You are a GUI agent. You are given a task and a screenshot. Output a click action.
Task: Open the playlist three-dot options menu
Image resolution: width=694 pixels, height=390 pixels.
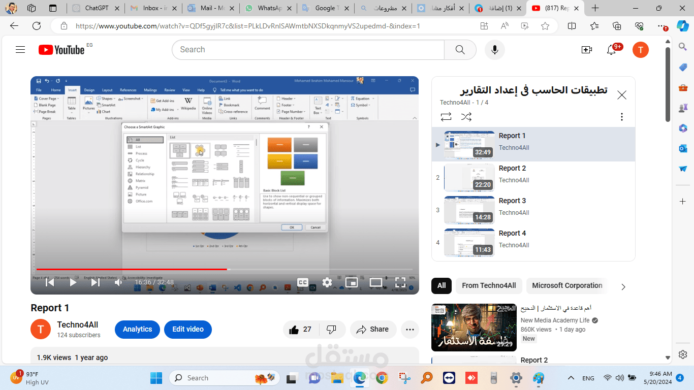point(622,117)
